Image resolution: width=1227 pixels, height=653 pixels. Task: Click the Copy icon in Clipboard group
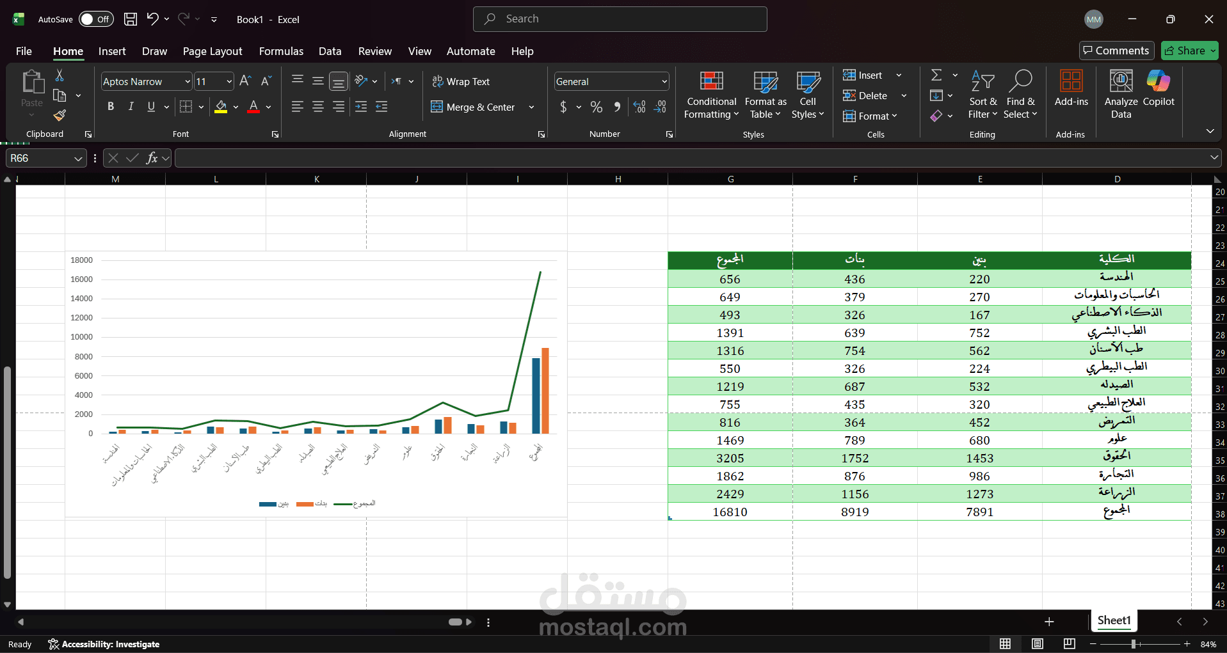pos(60,95)
